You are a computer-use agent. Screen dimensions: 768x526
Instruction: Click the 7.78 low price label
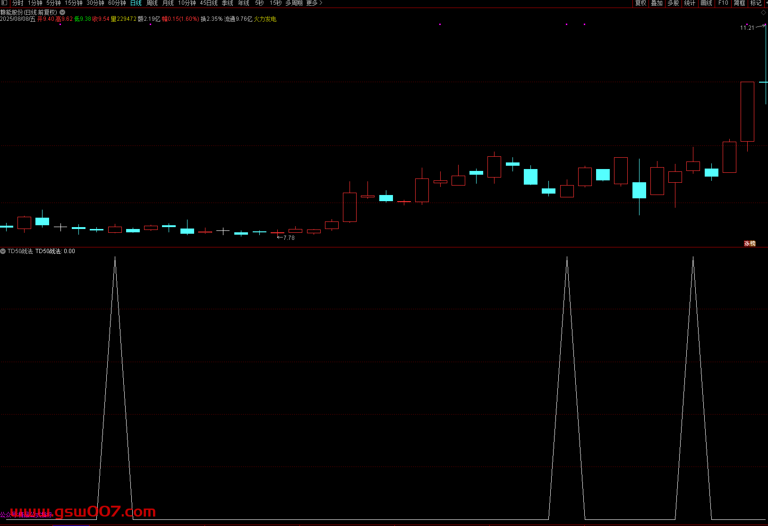click(x=289, y=238)
